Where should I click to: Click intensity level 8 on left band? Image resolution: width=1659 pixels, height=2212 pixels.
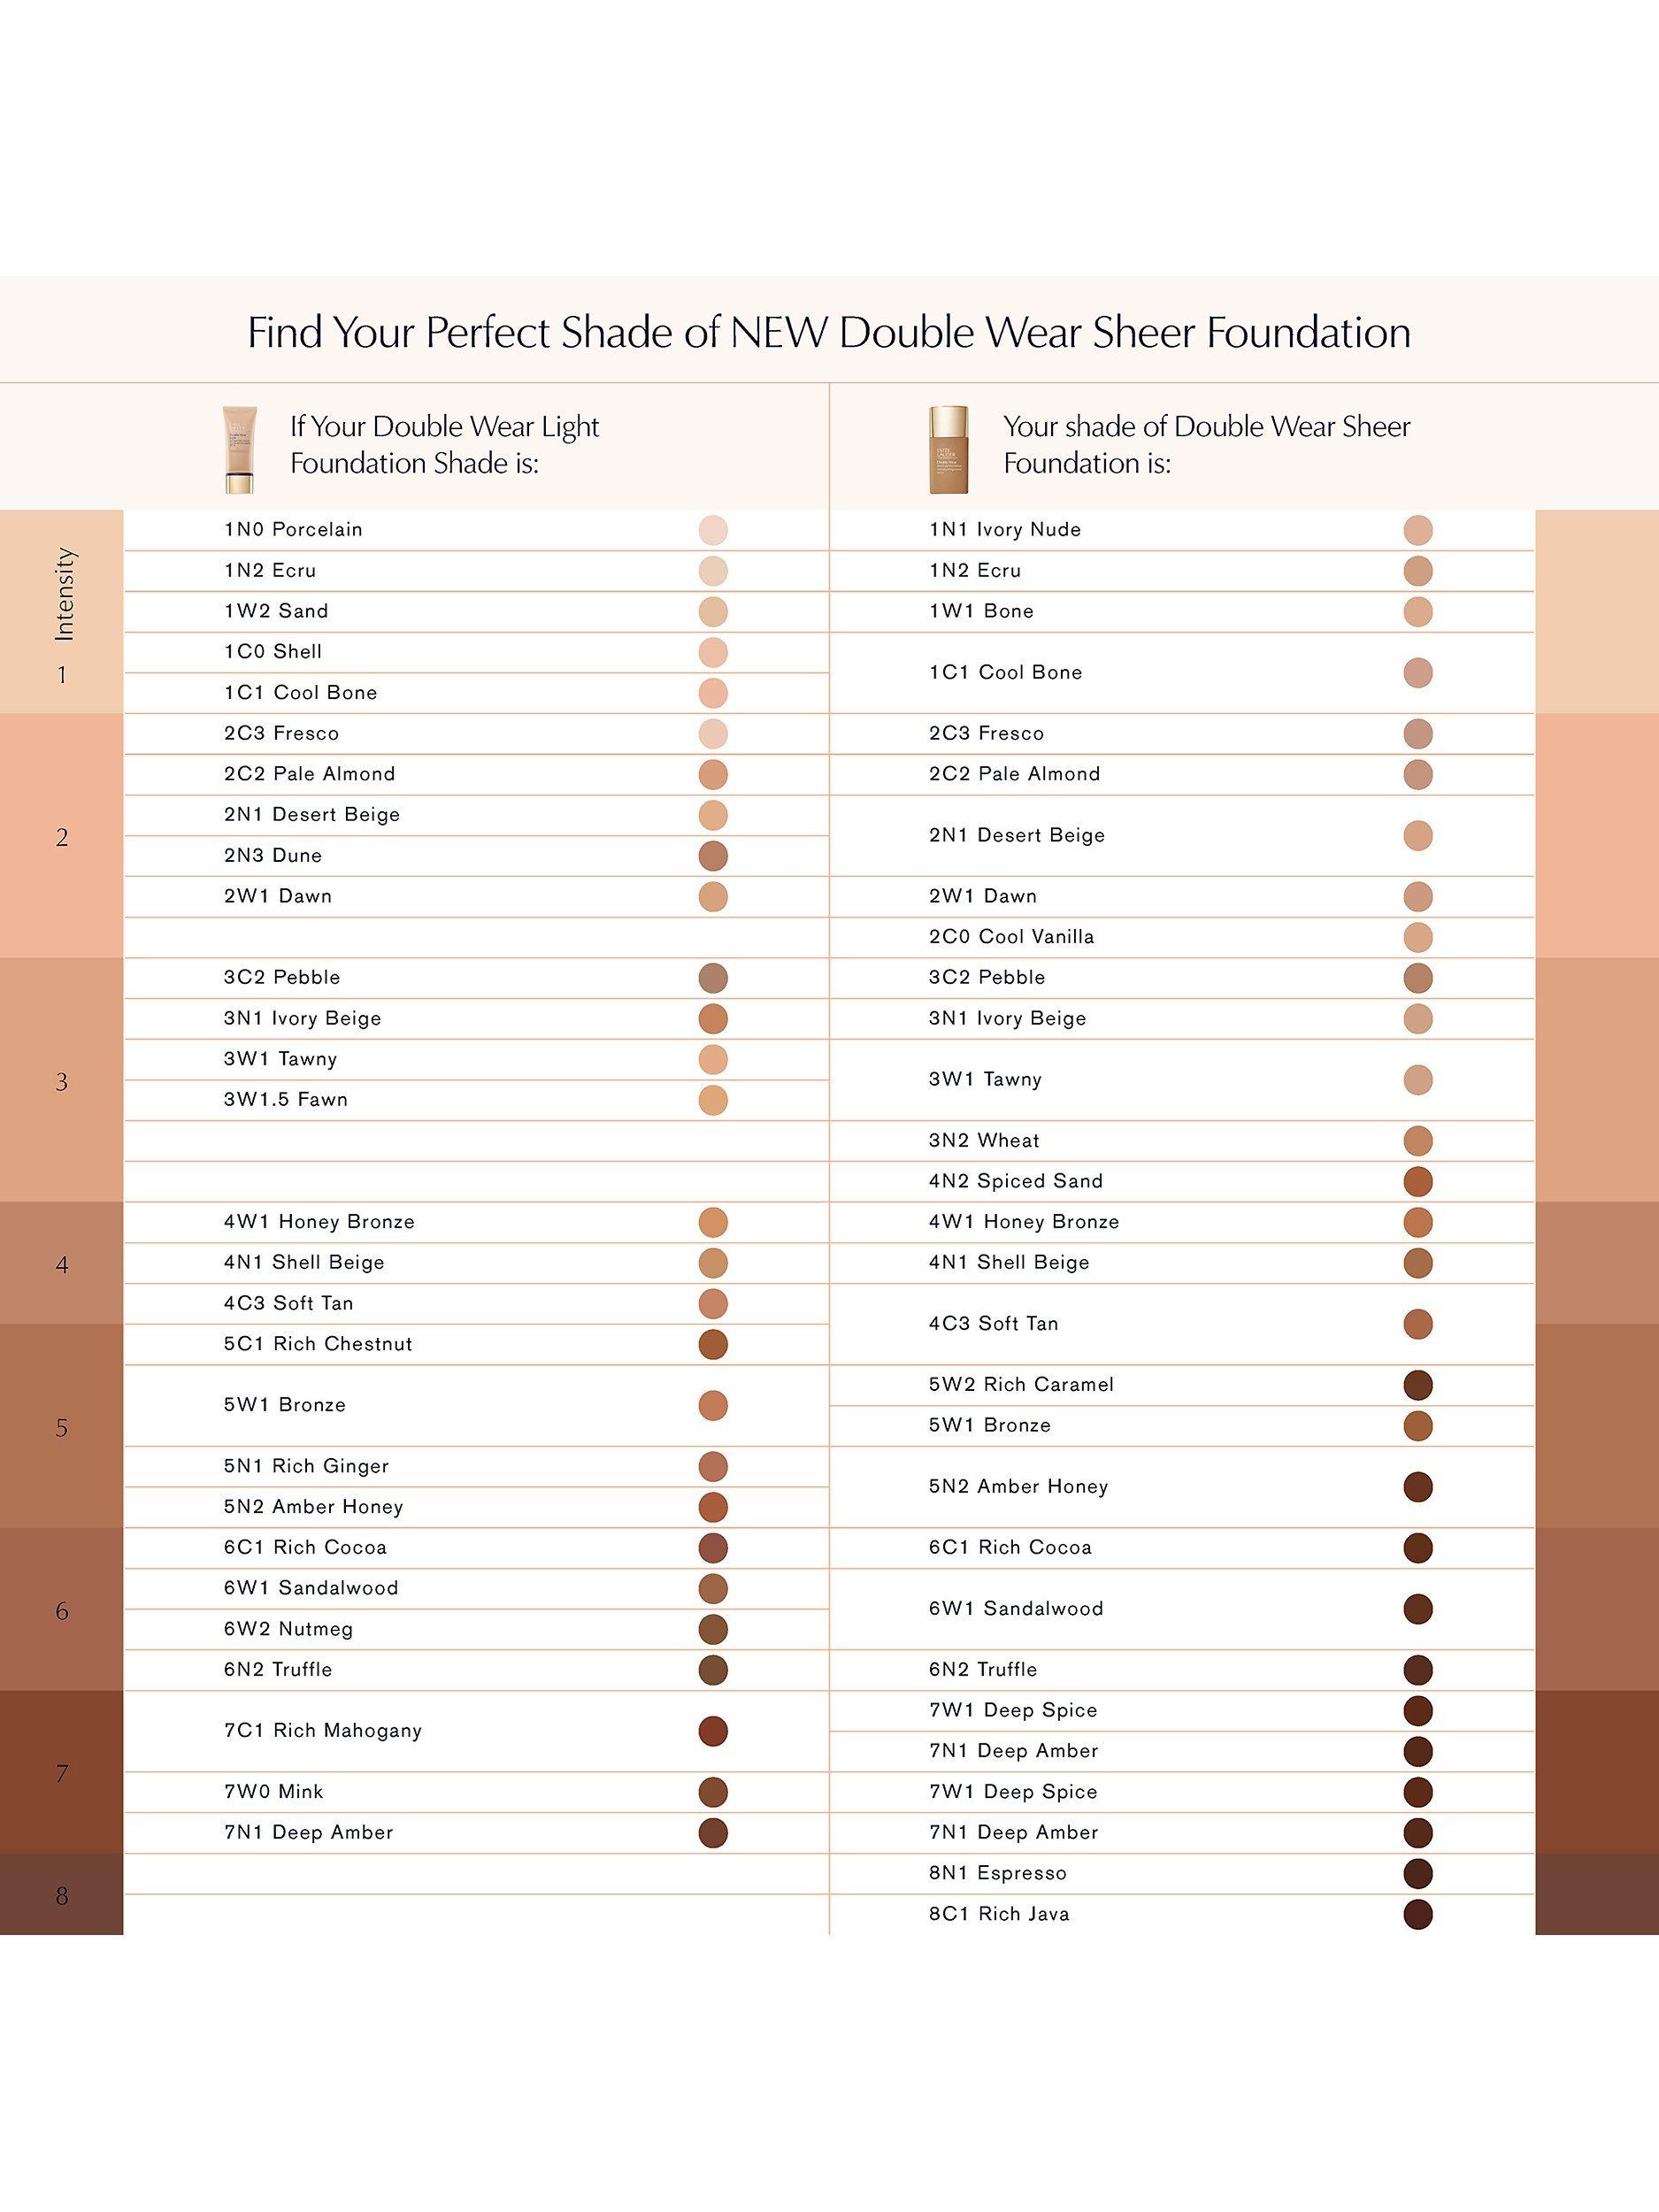(x=62, y=1896)
